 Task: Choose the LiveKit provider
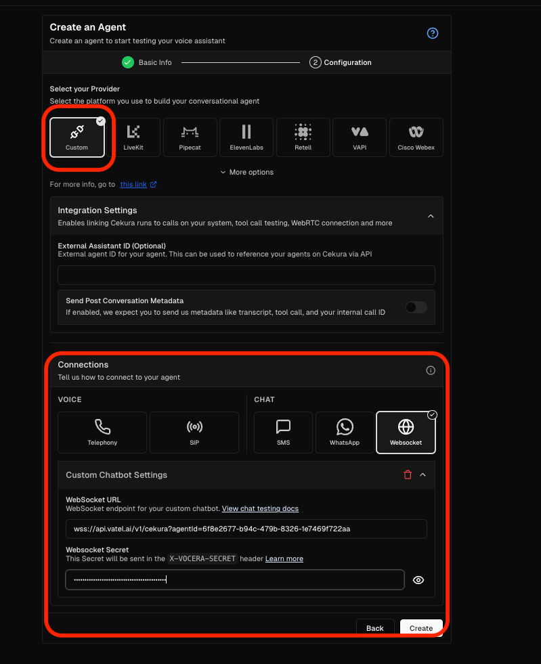133,137
